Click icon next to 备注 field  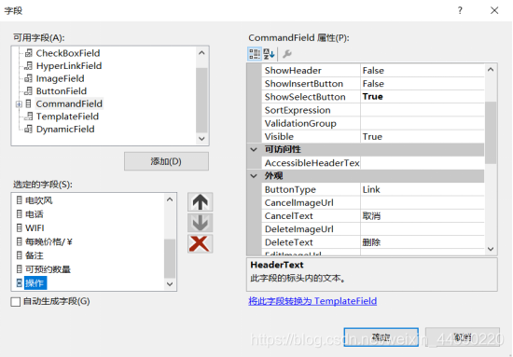[x=20, y=255]
